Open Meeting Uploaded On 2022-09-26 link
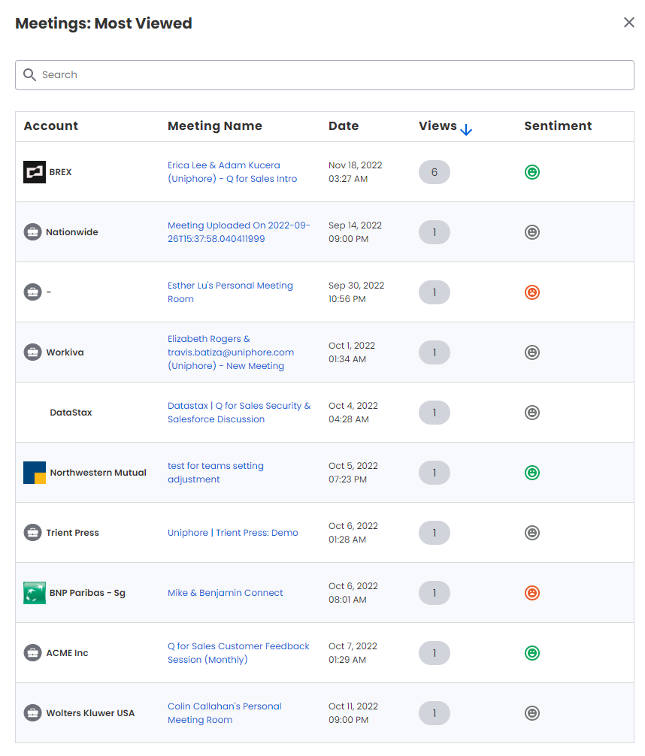This screenshot has width=645, height=756. tap(239, 232)
